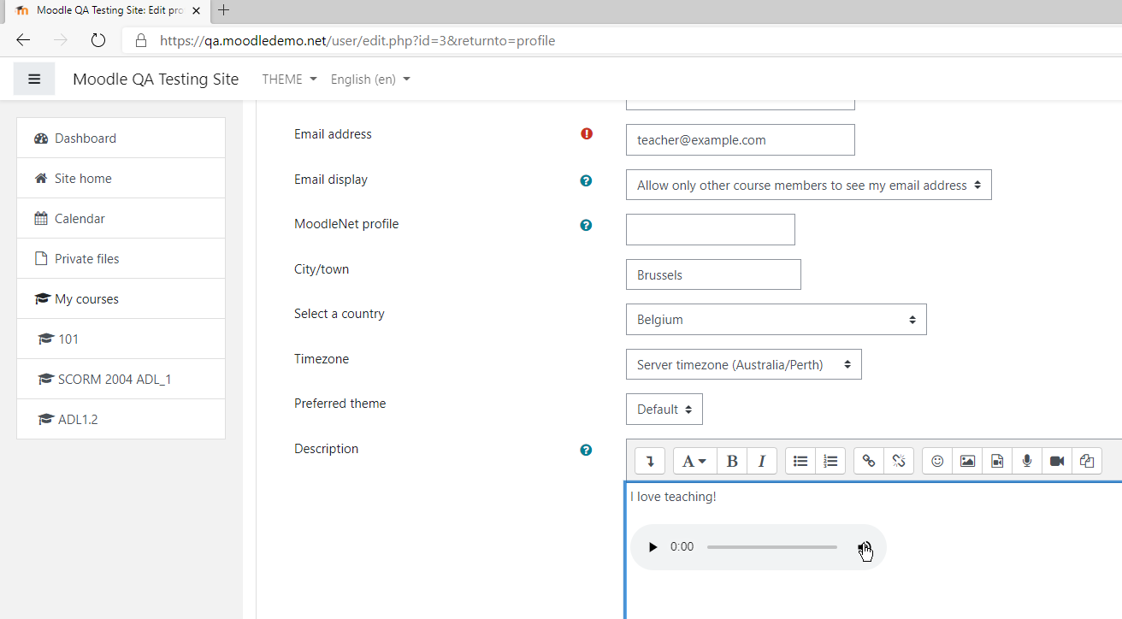Click the Email address input field
Screen dimensions: 1122x619
pos(741,140)
